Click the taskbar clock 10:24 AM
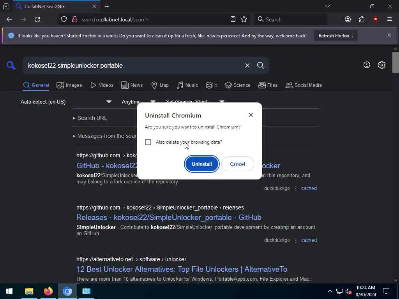The width and height of the screenshot is (399, 299). [x=365, y=291]
